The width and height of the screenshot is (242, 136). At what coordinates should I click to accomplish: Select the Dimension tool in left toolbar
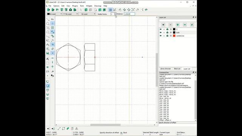coord(48,53)
